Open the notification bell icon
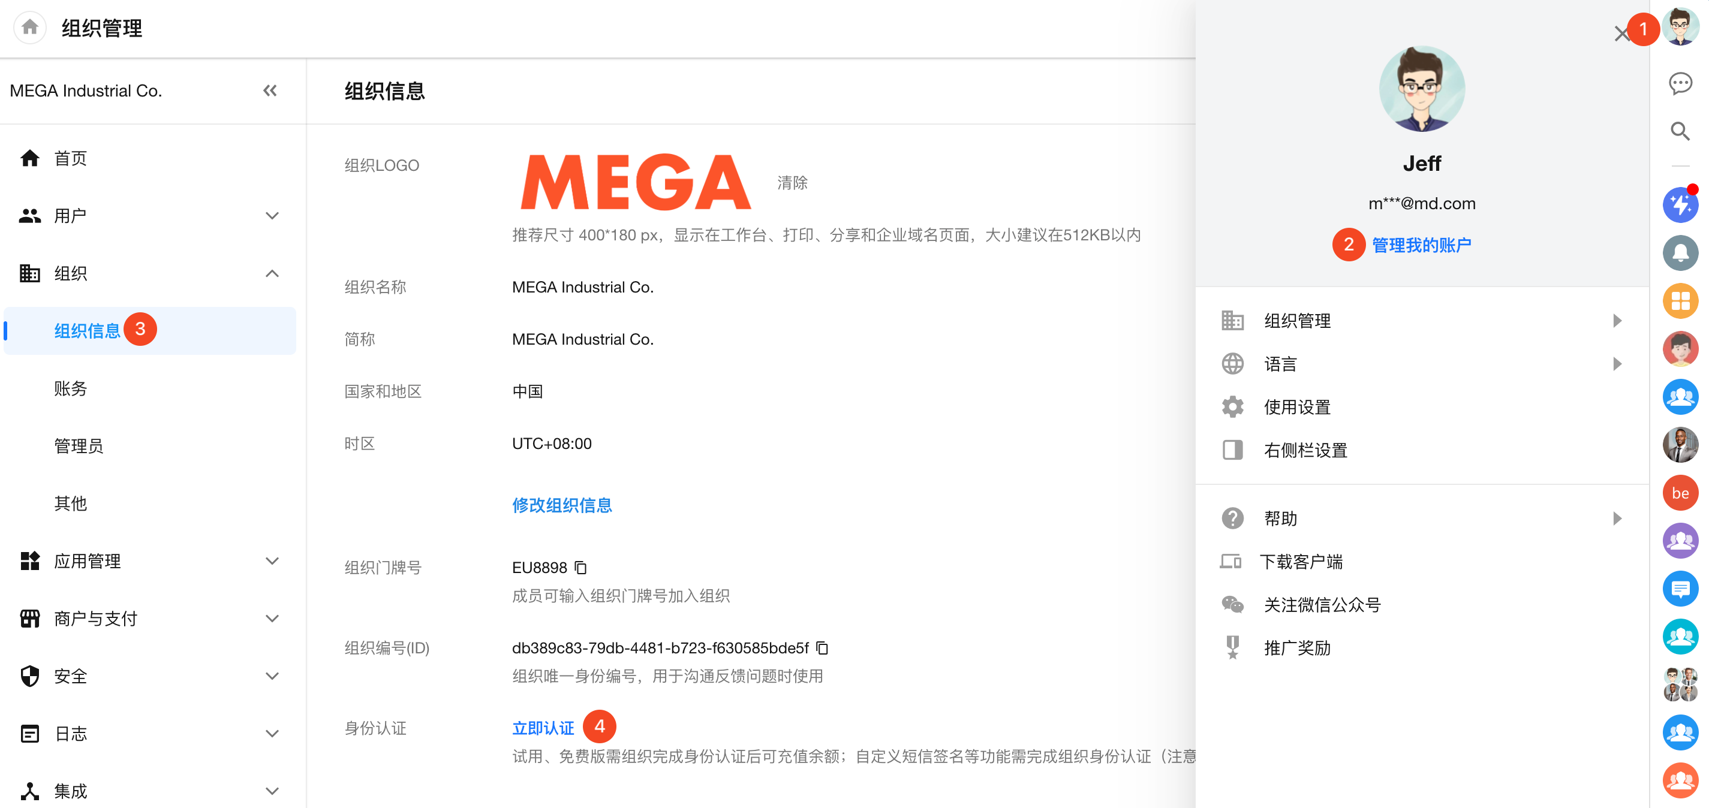The image size is (1709, 808). [x=1679, y=254]
